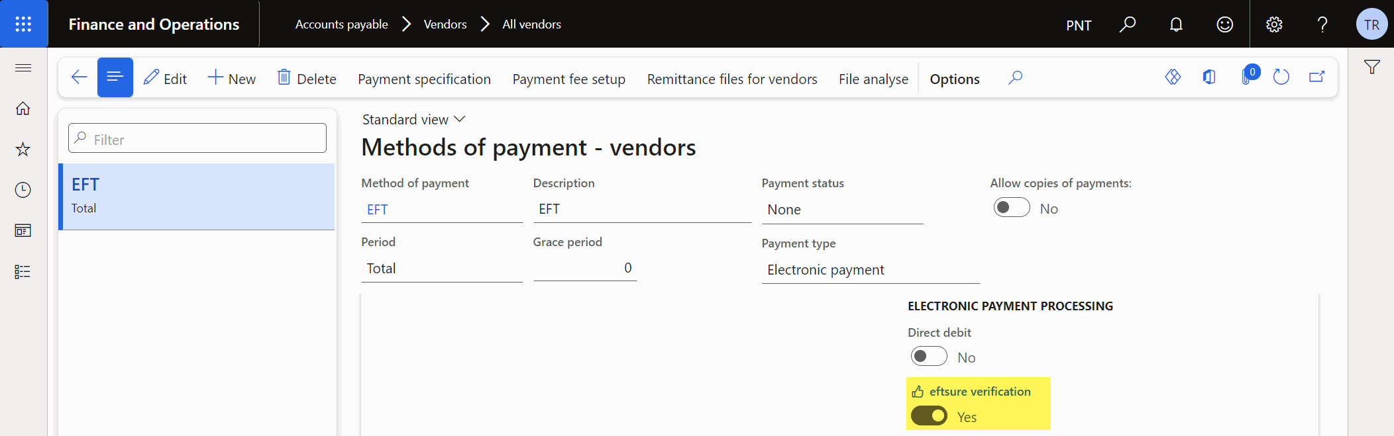Screen dimensions: 1394x436
Task: Toggle the Direct debit switch
Action: 929,357
